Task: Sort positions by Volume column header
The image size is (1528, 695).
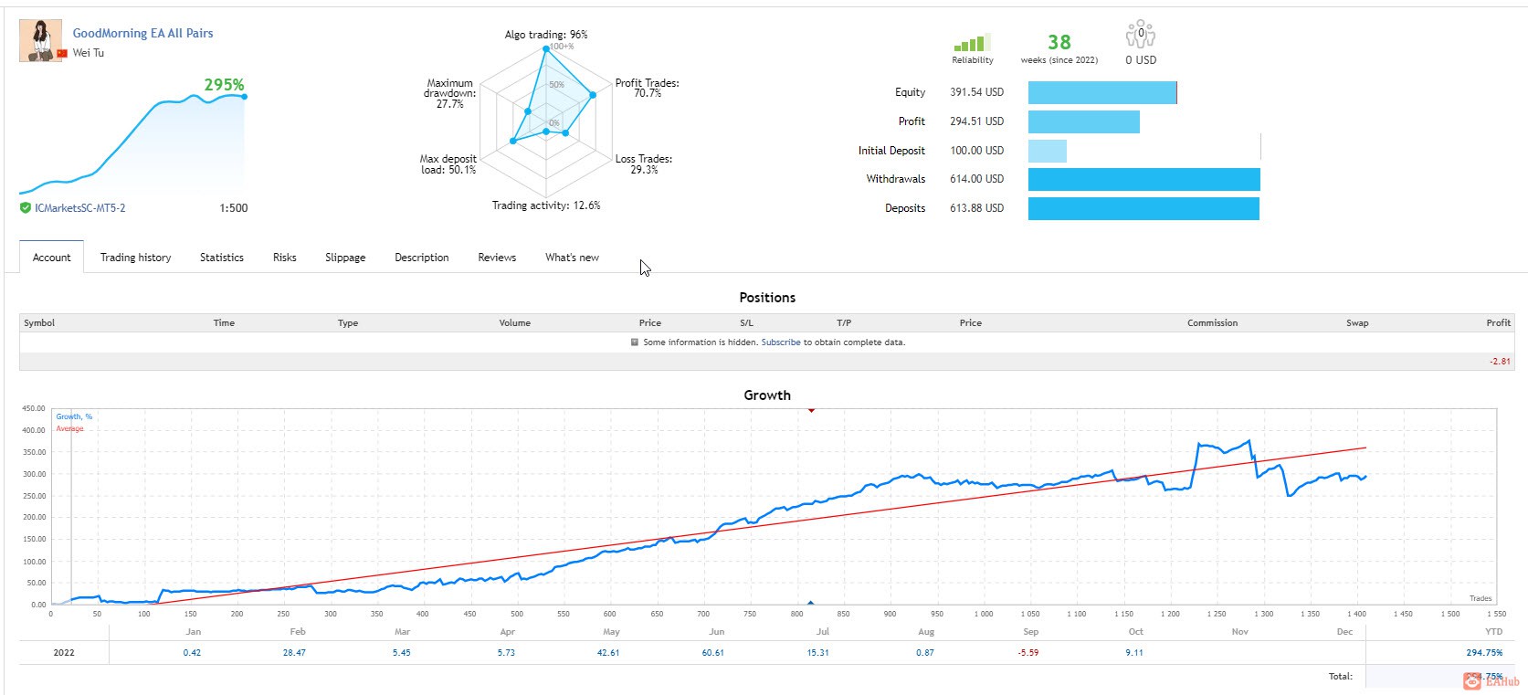Action: 515,323
